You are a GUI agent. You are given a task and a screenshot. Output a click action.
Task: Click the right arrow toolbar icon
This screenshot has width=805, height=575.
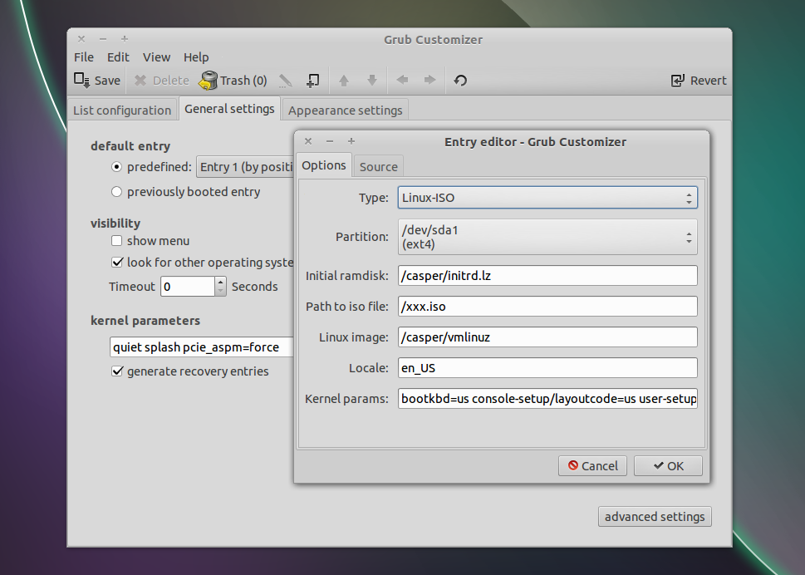click(x=429, y=80)
